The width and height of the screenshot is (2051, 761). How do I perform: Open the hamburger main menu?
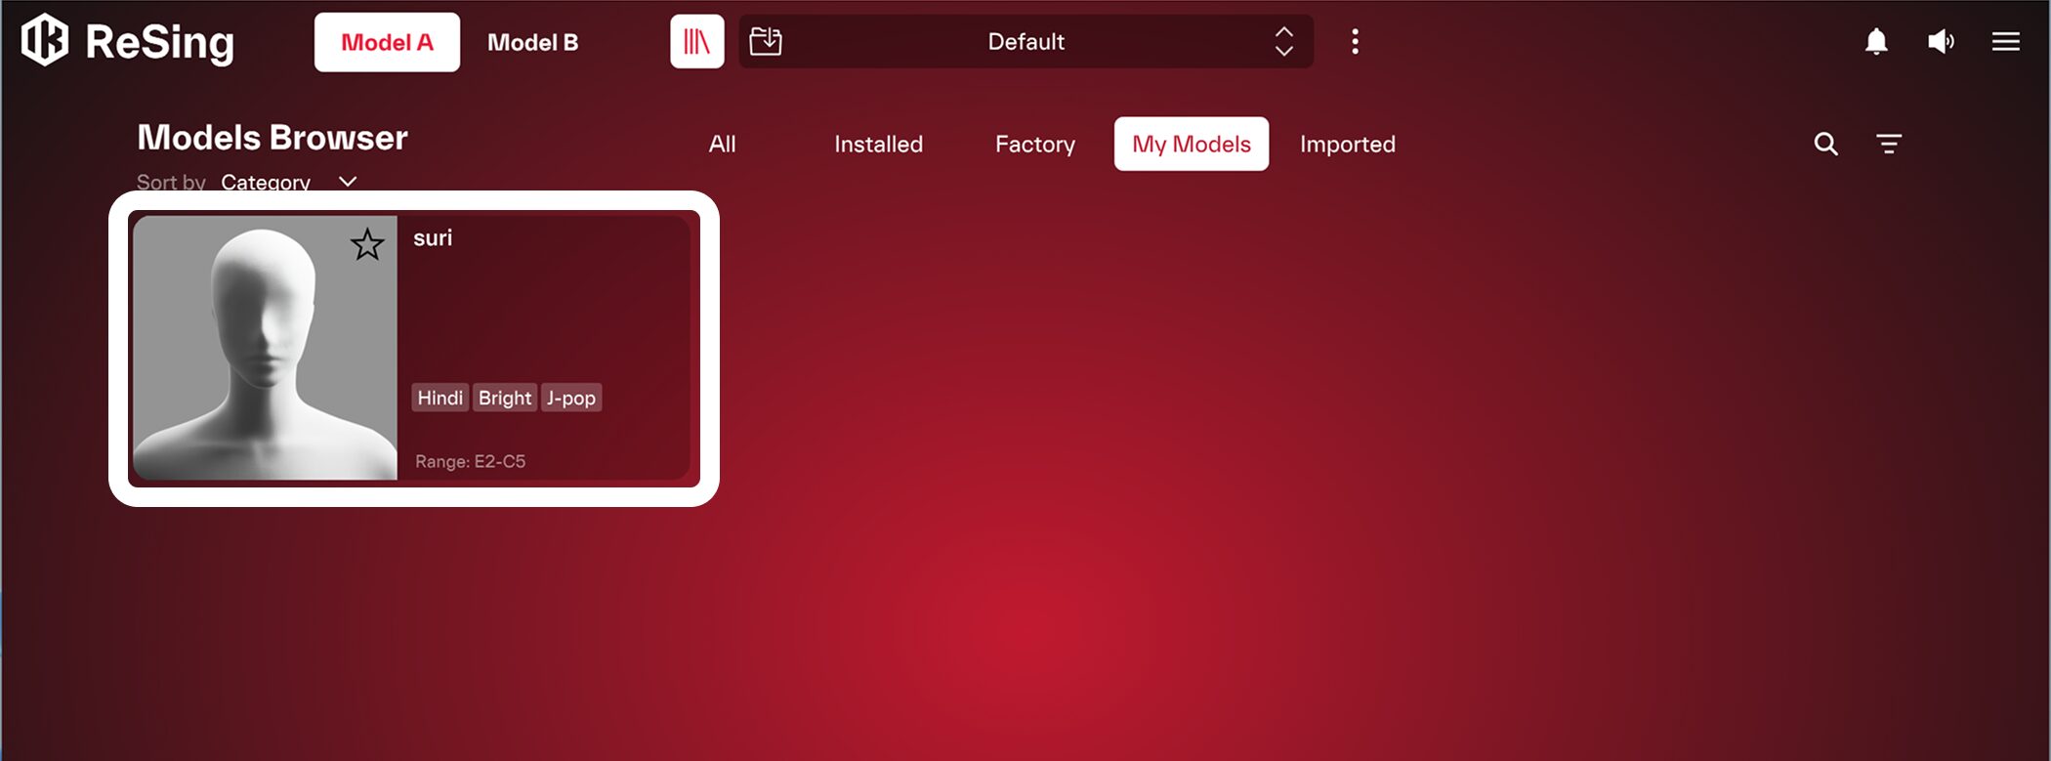click(2005, 42)
